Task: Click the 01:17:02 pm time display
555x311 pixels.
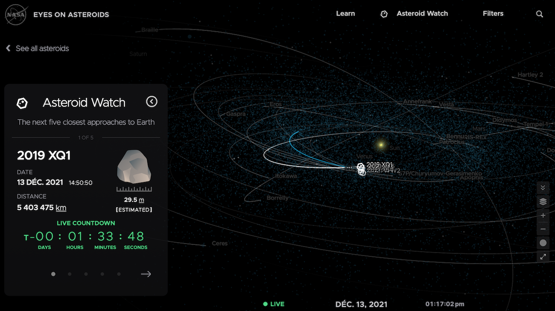Action: pos(444,304)
